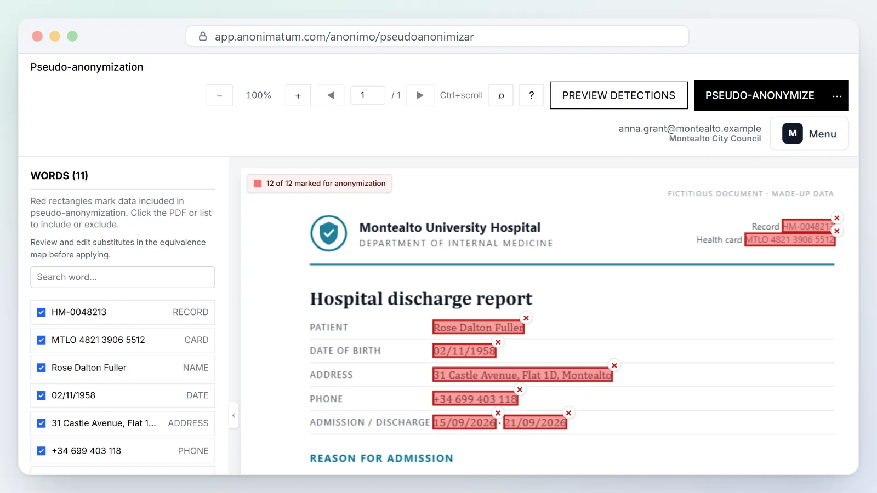Click the browser address bar URL
Screen dimensions: 877x493
point(344,37)
